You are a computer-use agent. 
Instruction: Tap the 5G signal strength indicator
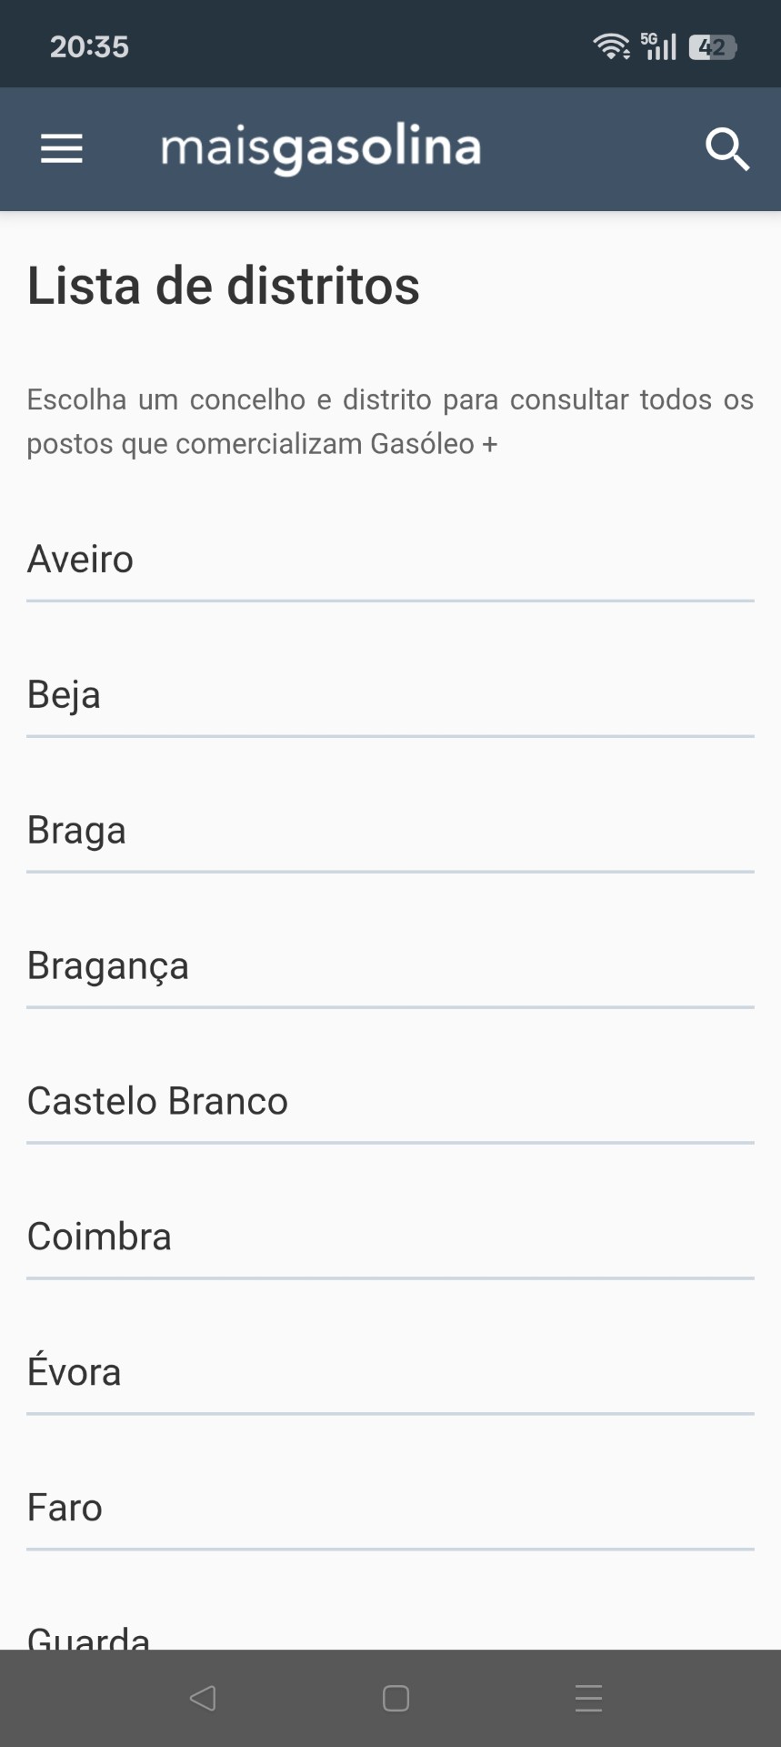(659, 46)
